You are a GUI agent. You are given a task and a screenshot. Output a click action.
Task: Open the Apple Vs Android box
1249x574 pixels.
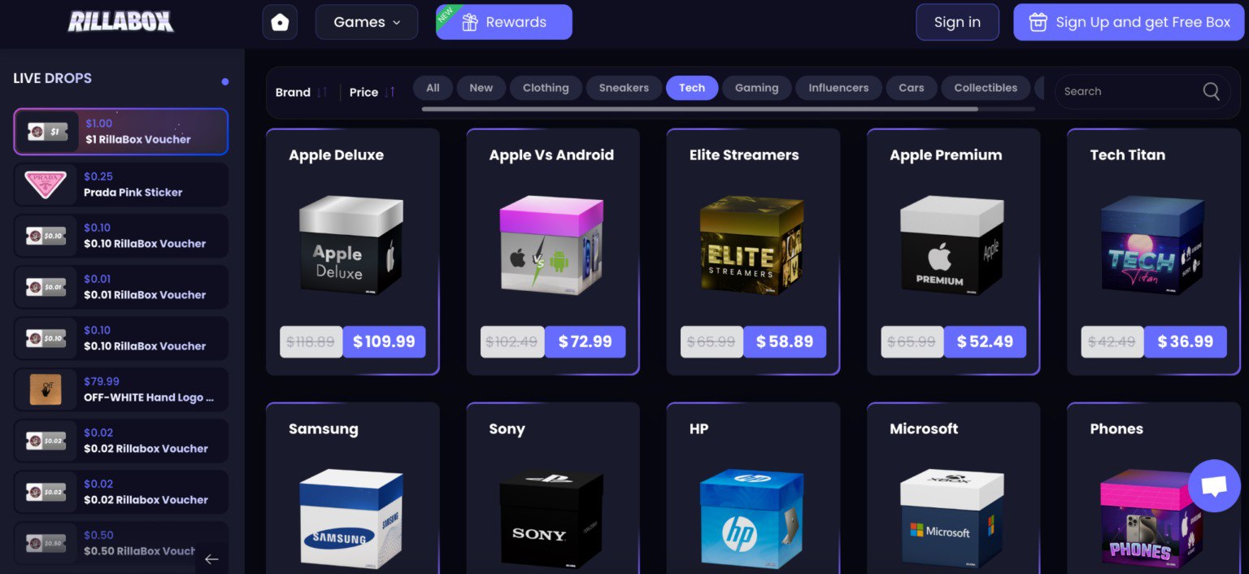click(553, 251)
